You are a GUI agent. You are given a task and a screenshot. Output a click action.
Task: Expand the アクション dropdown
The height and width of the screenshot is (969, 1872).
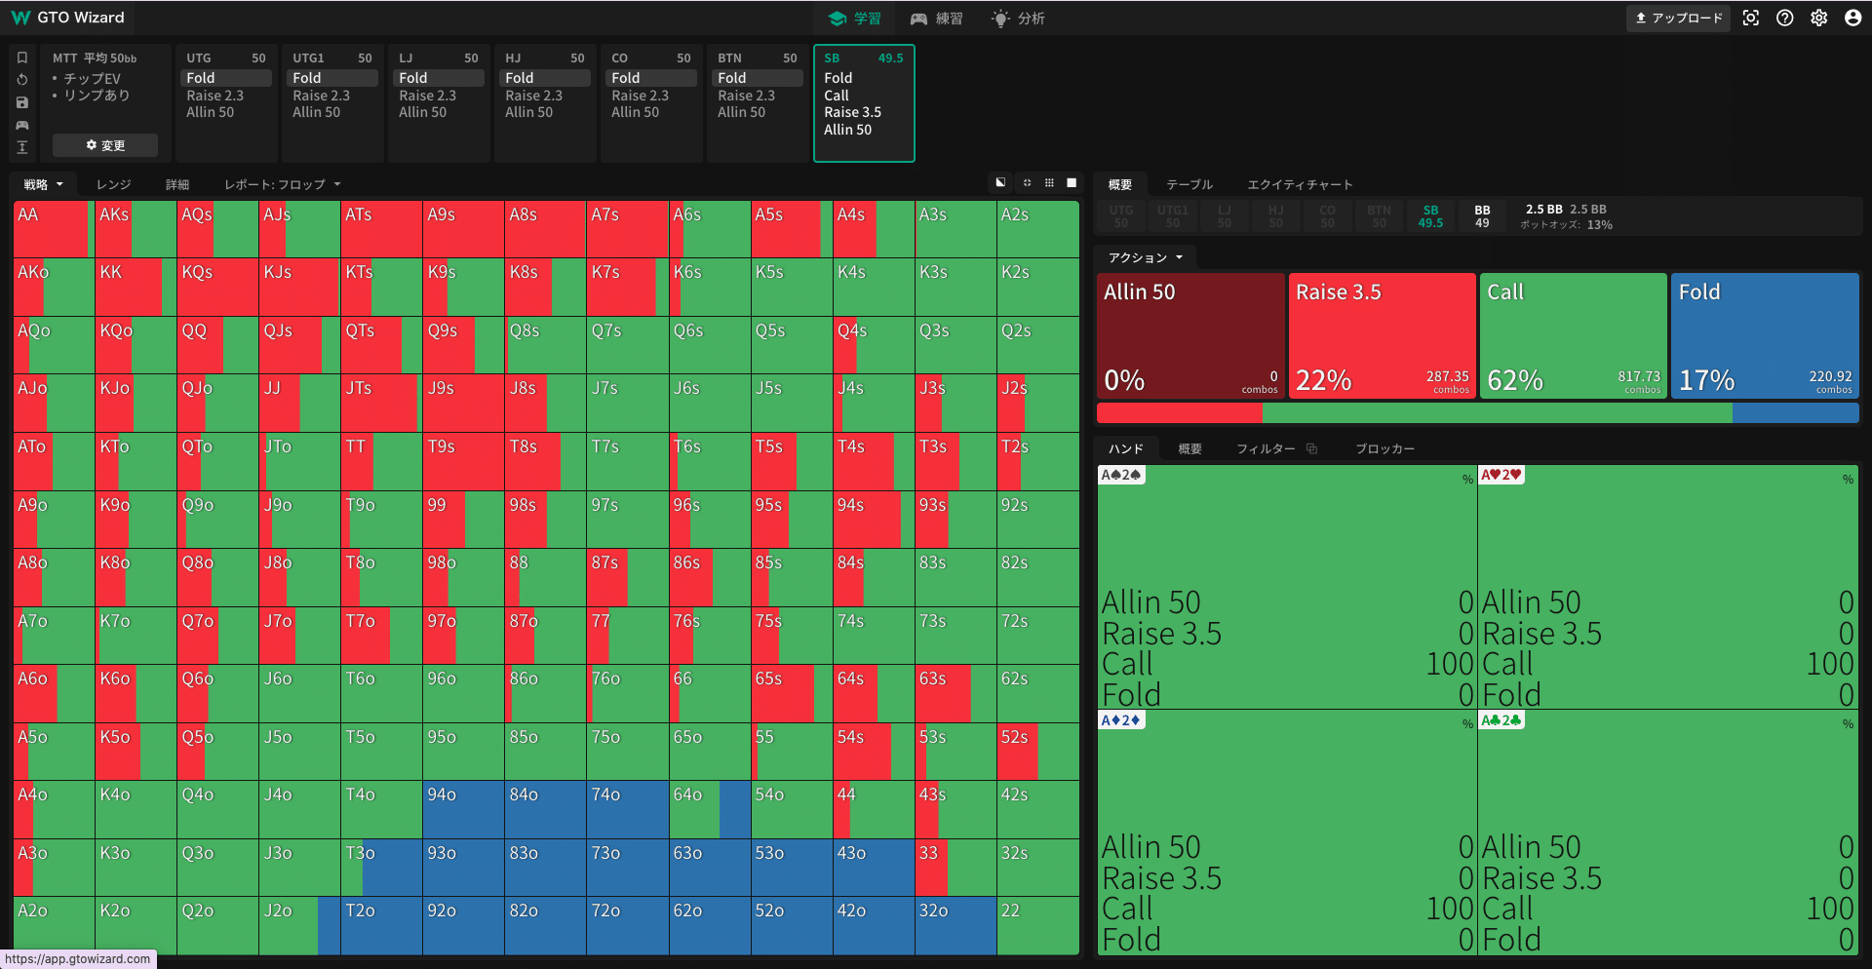(x=1146, y=257)
